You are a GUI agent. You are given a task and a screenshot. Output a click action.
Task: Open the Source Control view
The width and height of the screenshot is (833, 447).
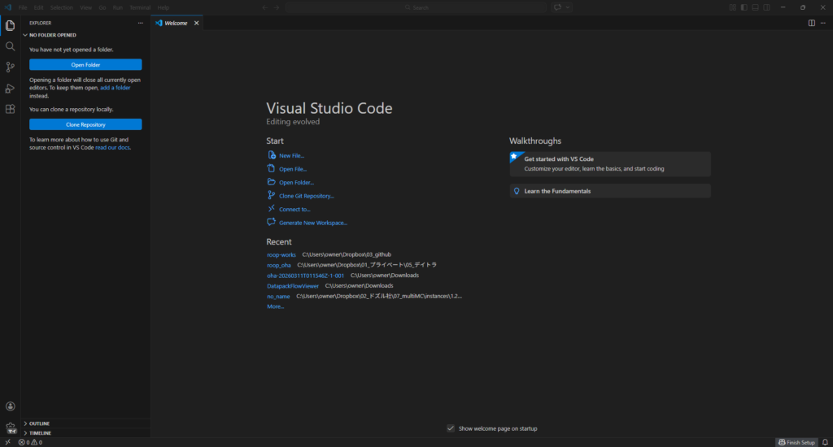click(x=10, y=67)
